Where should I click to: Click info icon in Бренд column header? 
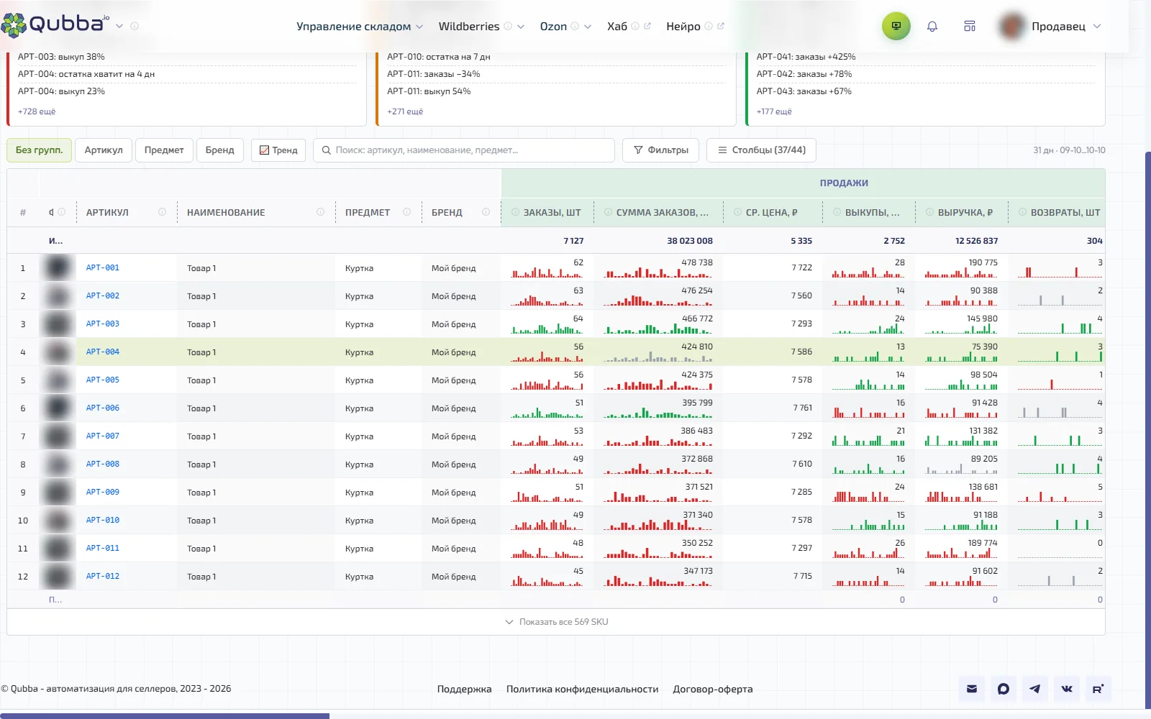(486, 212)
